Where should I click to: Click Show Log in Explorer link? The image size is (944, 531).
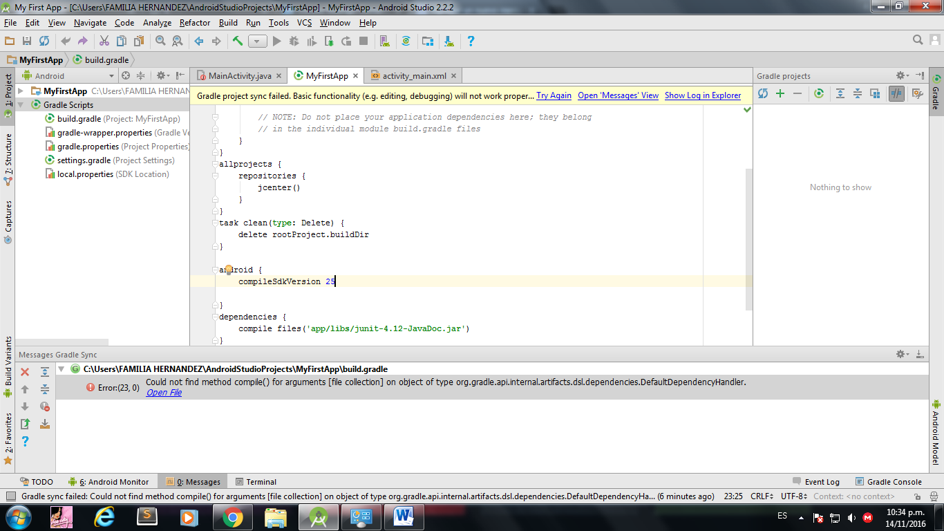tap(703, 96)
